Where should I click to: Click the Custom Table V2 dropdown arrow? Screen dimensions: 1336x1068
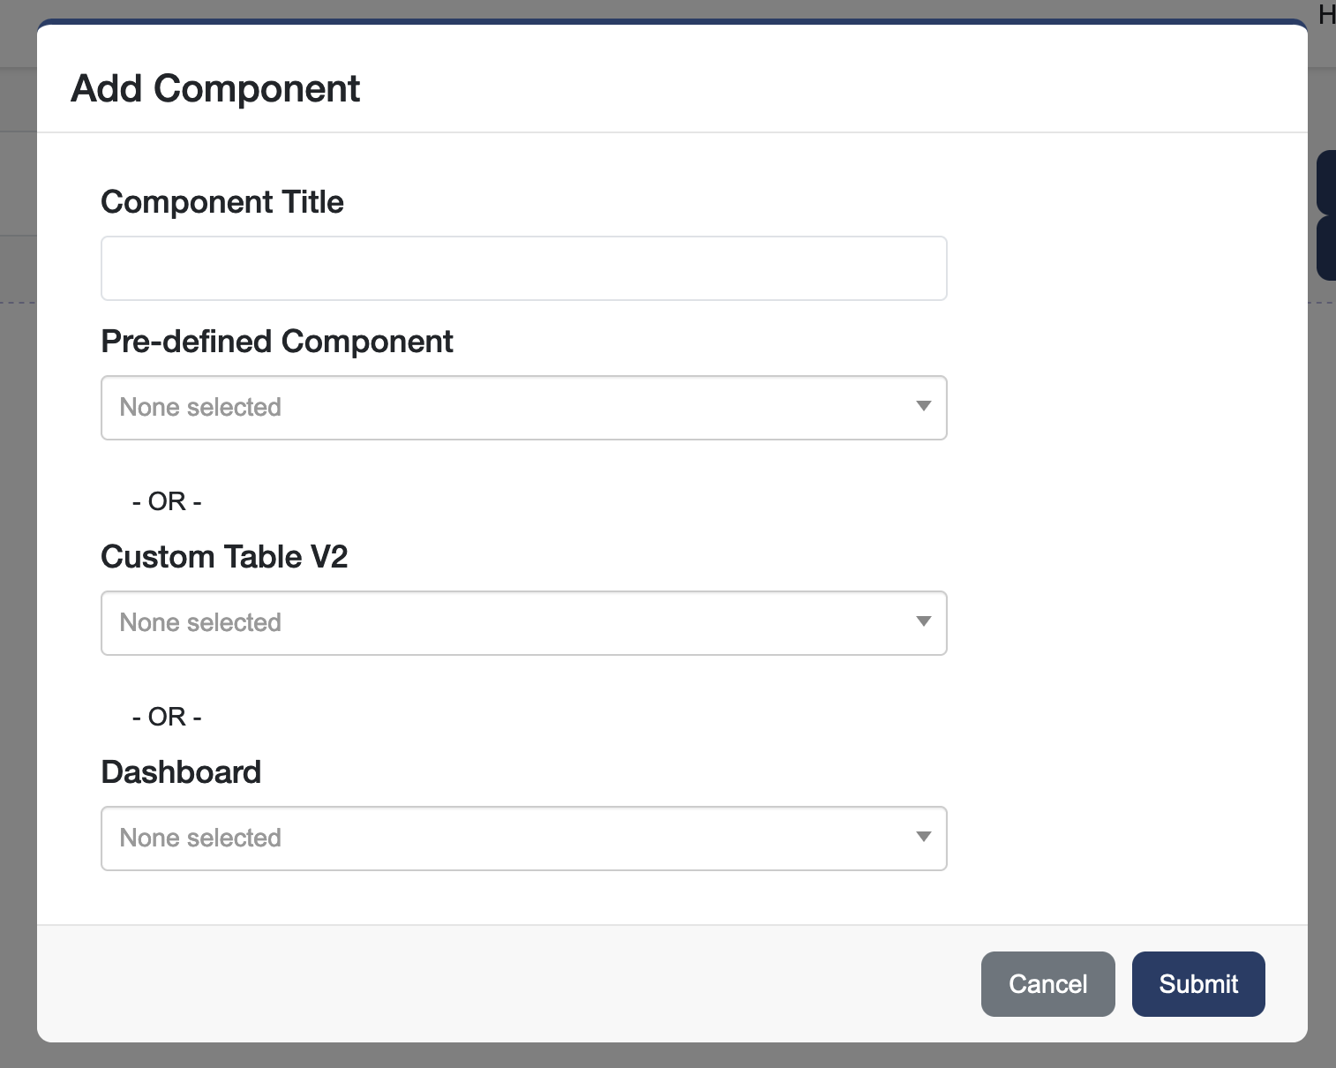click(923, 621)
